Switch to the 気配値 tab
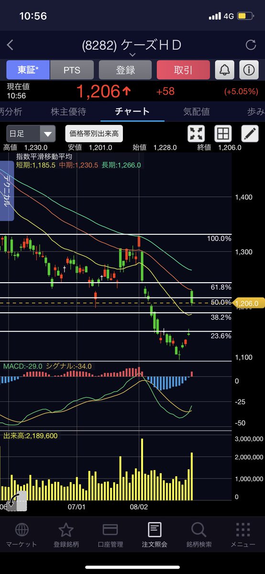This screenshot has width=265, height=574. (x=196, y=111)
